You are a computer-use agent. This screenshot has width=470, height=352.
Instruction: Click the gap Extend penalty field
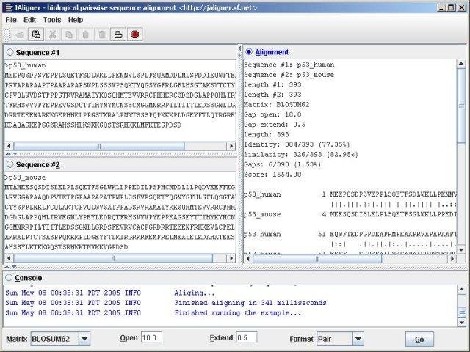[247, 337]
